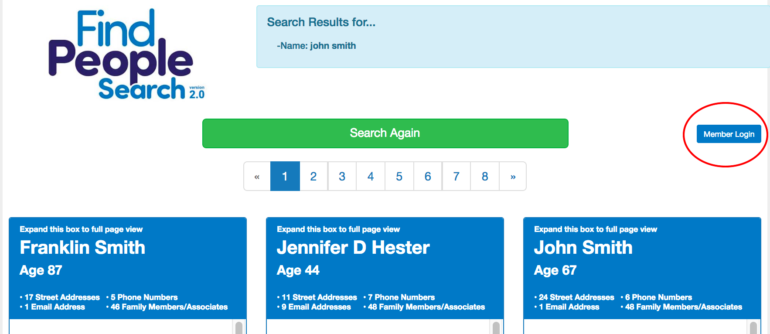
Task: Go to previous pages with « arrow
Action: (x=257, y=176)
